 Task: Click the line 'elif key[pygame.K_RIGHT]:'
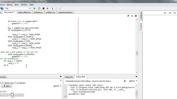(21, 37)
